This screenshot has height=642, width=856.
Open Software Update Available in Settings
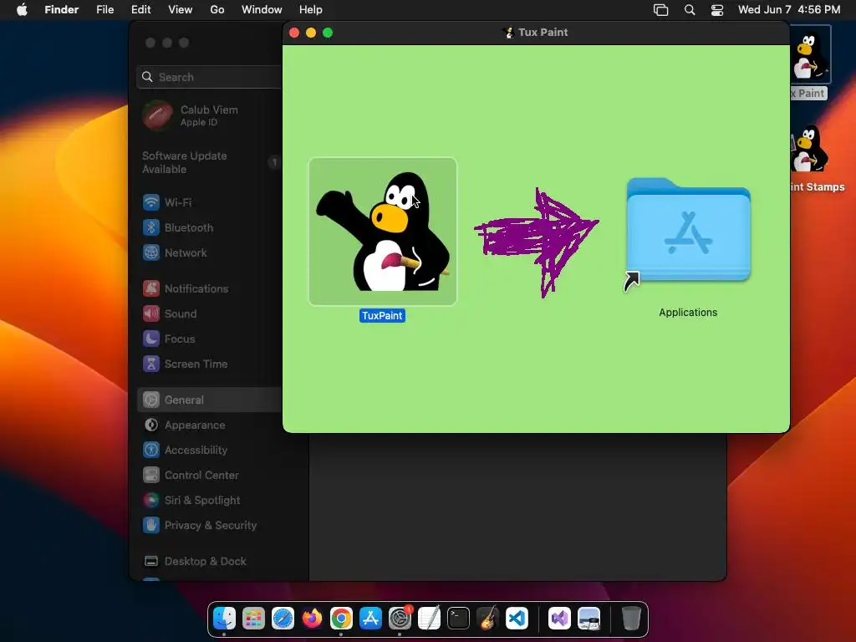pyautogui.click(x=210, y=162)
